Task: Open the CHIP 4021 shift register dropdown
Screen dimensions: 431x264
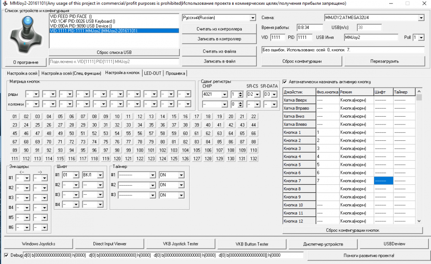Action: point(224,94)
